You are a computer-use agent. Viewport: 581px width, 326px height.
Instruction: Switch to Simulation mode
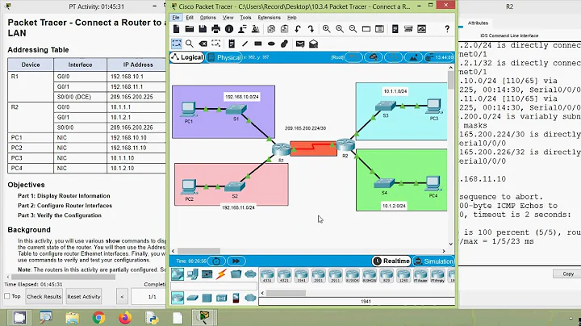[433, 261]
